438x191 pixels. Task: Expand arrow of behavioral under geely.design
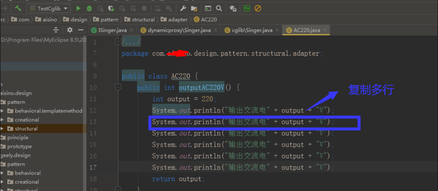click(3, 173)
